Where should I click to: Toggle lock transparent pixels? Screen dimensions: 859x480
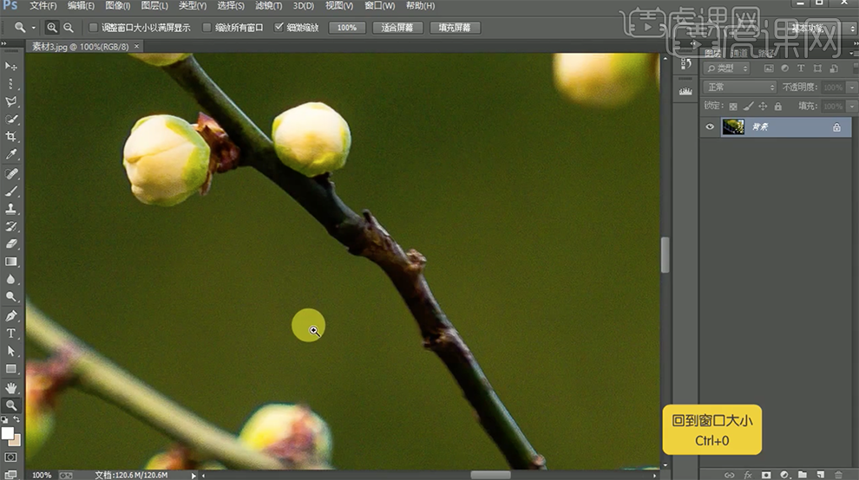(x=733, y=107)
